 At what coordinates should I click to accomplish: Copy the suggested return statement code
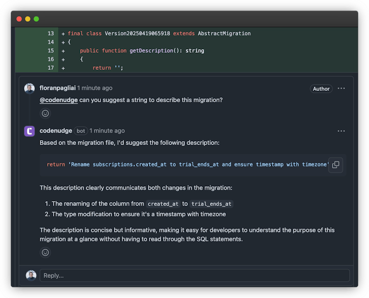336,165
